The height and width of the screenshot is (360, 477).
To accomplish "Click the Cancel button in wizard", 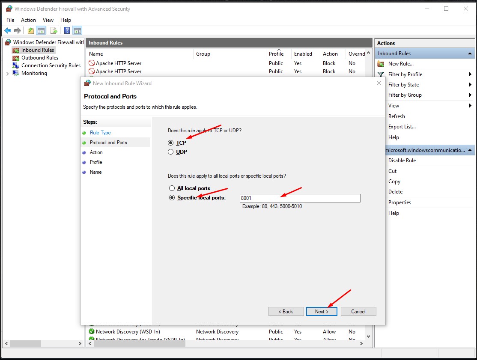I will click(358, 311).
